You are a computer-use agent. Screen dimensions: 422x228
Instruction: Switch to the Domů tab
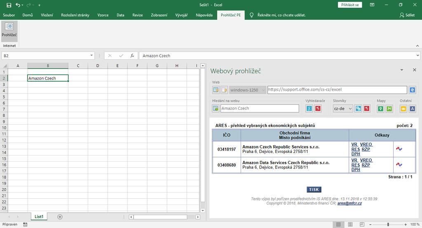(x=28, y=15)
